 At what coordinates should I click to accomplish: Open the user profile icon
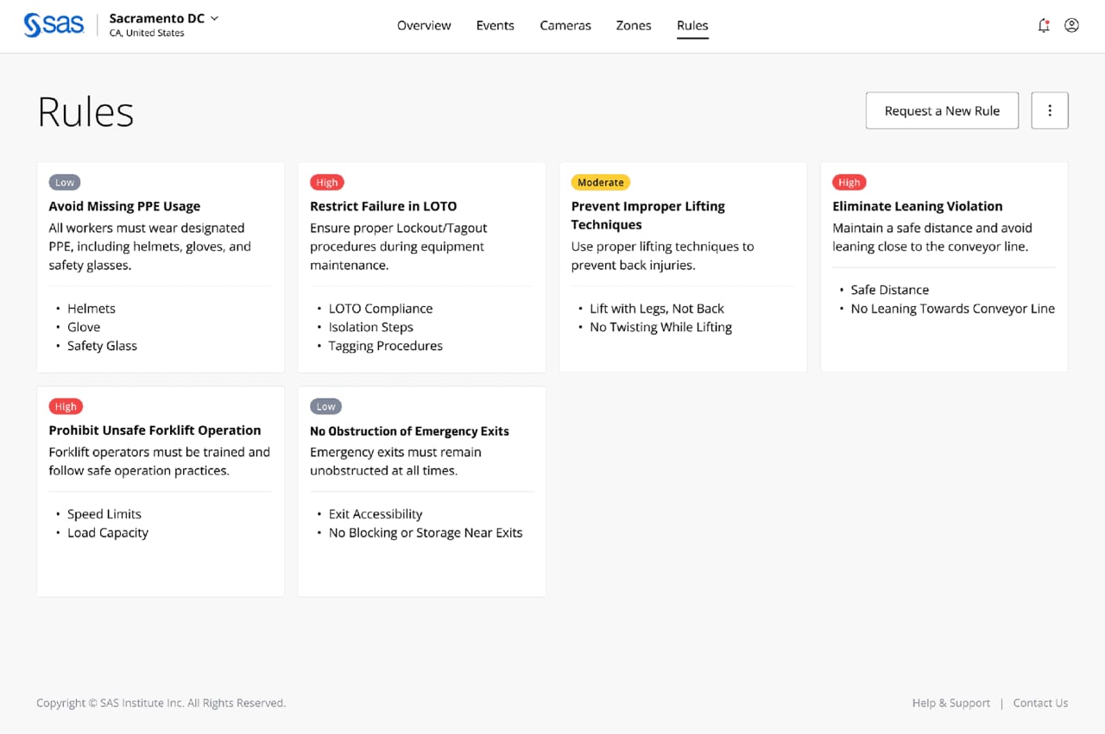(x=1071, y=25)
